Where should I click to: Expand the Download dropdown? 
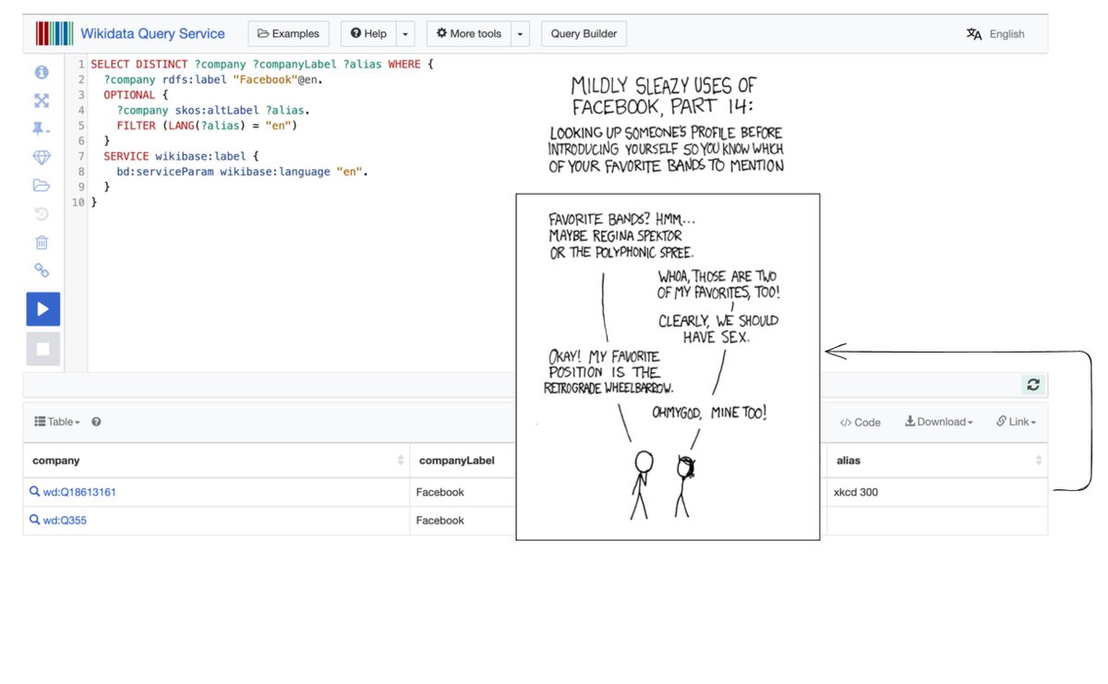click(939, 422)
